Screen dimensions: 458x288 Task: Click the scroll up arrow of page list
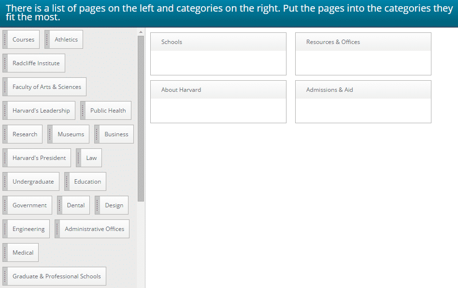[141, 32]
